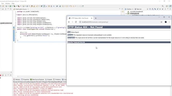Viewport: 172px width, 96px height.
Task: Click the External Tools run icon in toolbar
Action: 19,6
